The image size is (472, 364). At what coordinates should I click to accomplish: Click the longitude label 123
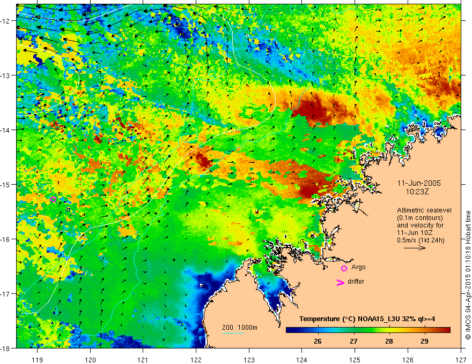pyautogui.click(x=249, y=360)
